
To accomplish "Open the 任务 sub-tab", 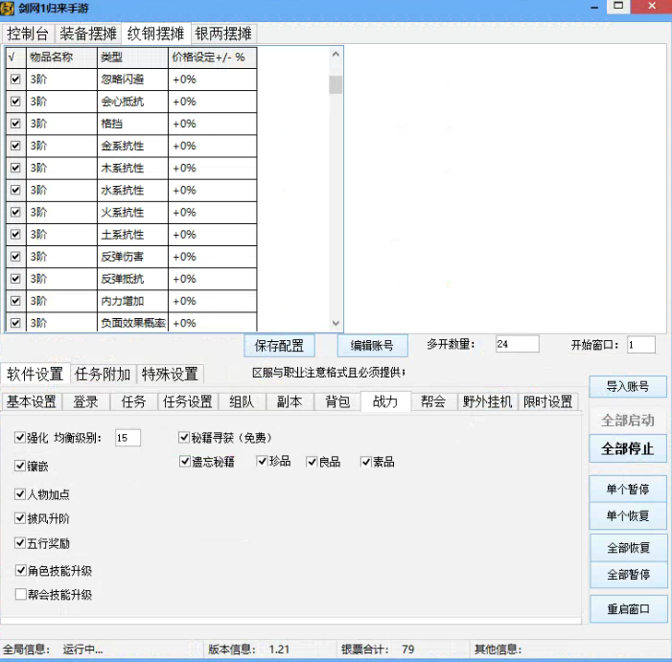I will coord(133,402).
